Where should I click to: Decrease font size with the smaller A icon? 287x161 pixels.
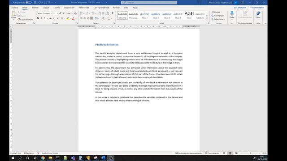click(x=64, y=13)
